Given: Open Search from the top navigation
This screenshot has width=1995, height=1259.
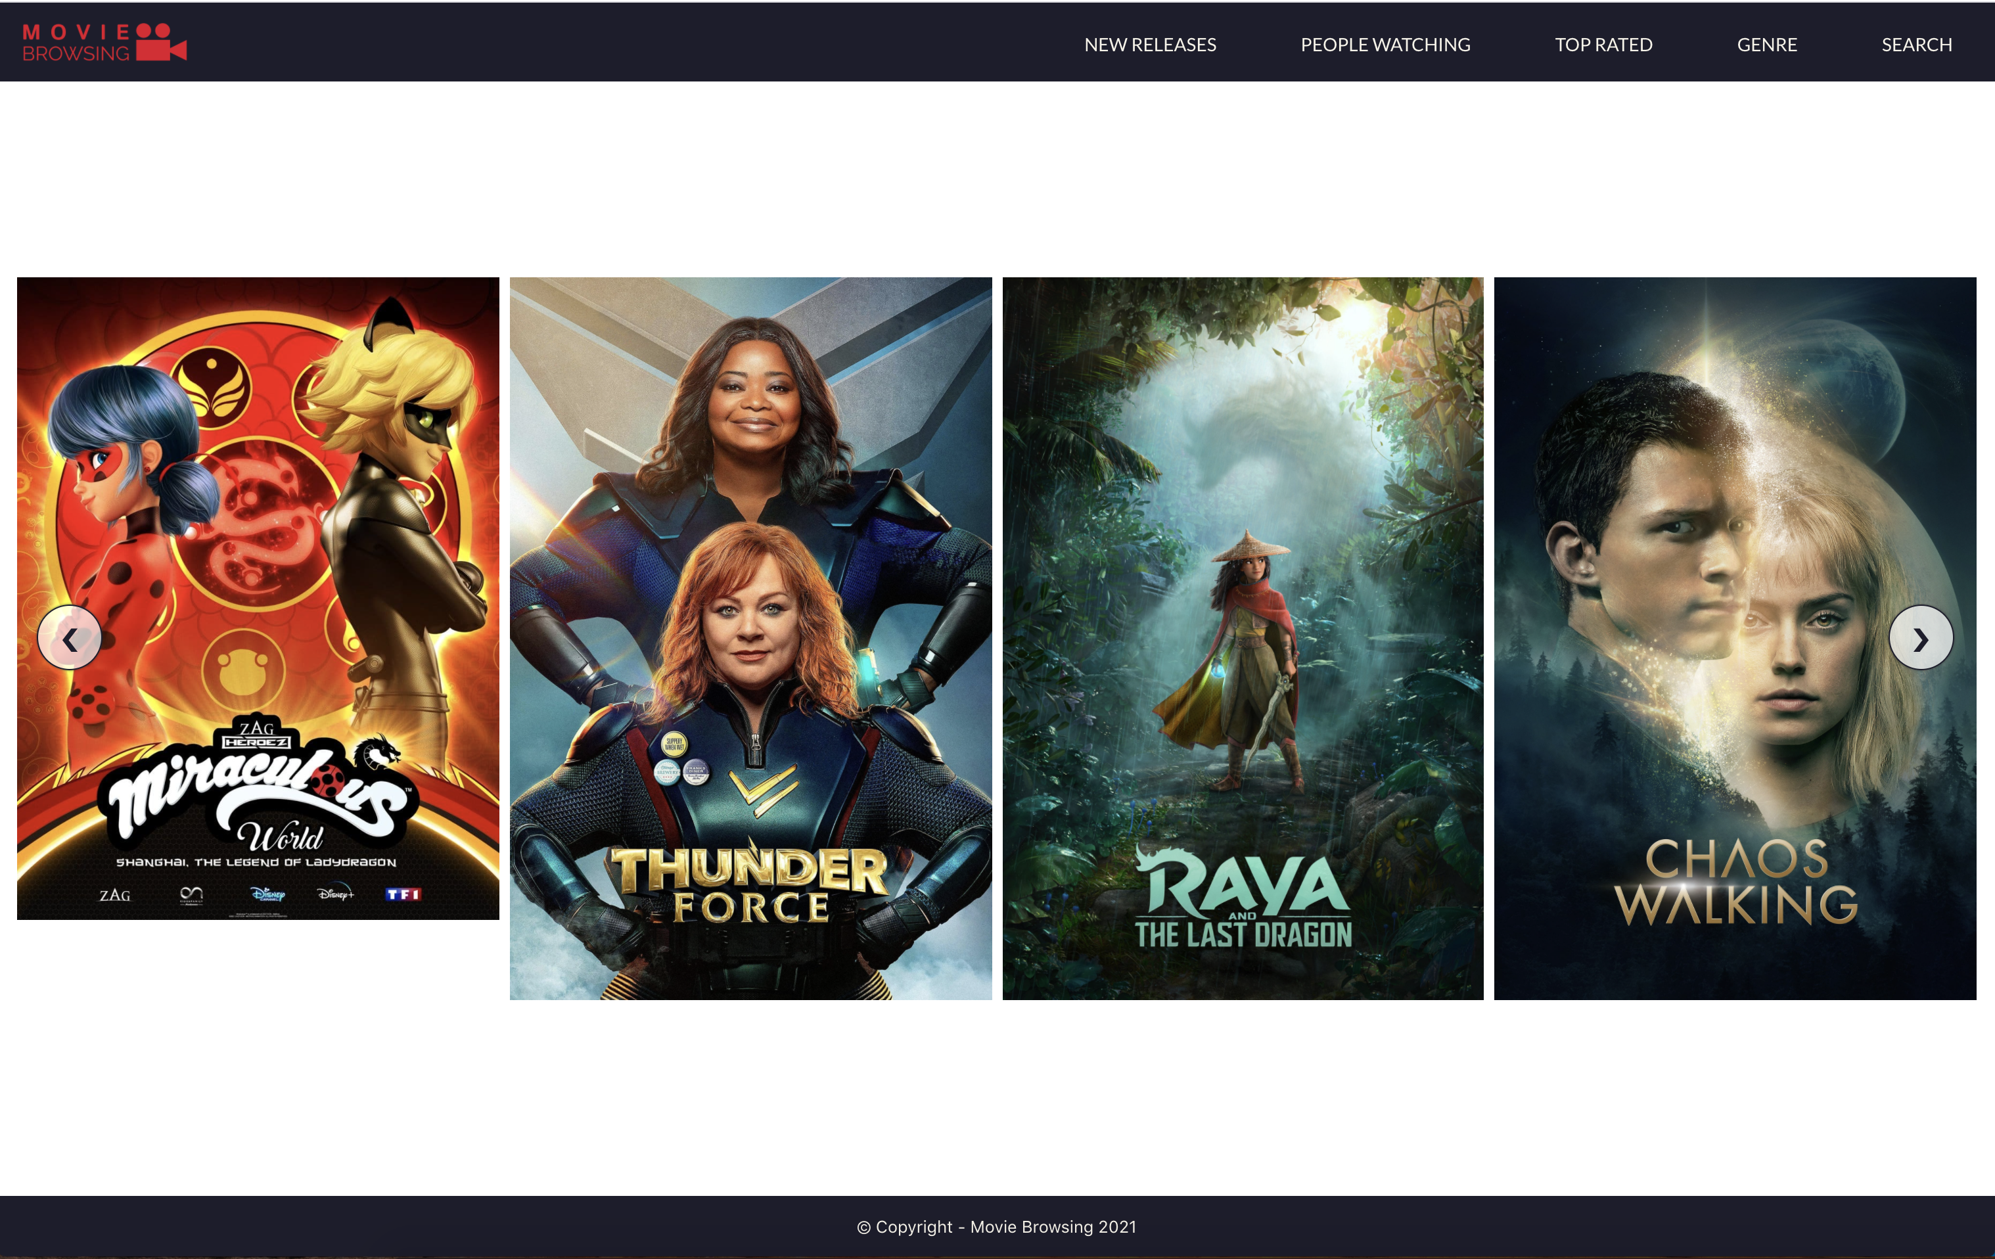Looking at the screenshot, I should click(1916, 45).
